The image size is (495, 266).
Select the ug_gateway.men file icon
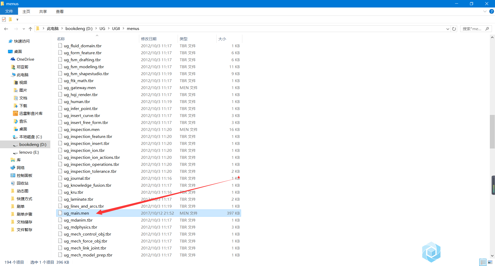[60, 88]
